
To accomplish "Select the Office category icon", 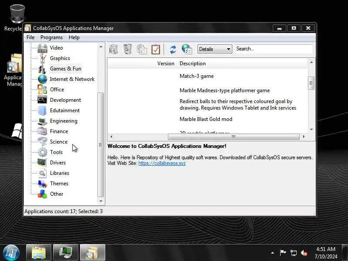I will pos(42,90).
